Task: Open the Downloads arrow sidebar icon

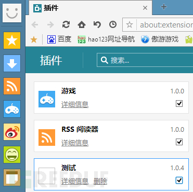Action: pos(12,63)
